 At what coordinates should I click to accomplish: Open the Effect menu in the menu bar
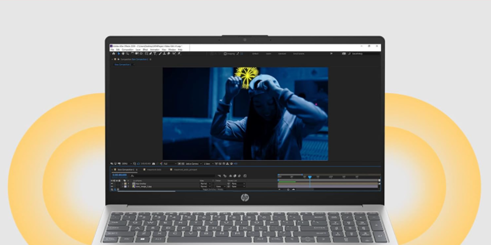[145, 49]
